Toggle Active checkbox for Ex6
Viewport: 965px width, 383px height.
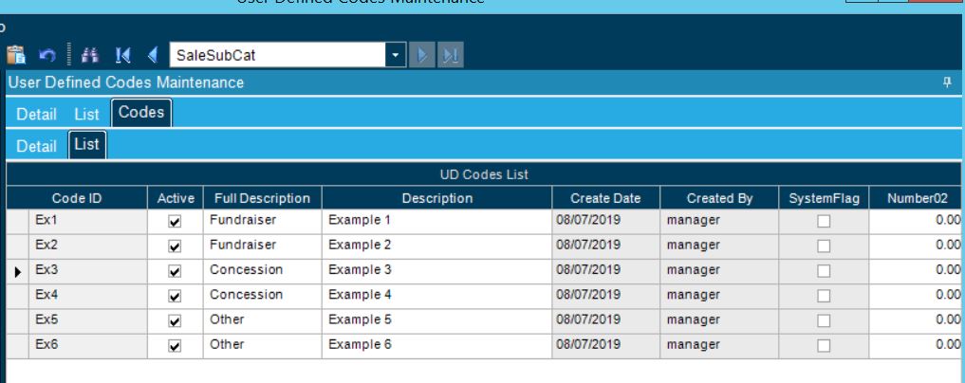click(175, 346)
